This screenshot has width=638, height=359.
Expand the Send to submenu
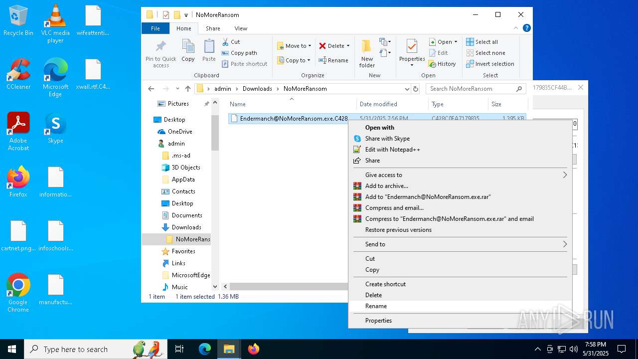[x=460, y=244]
